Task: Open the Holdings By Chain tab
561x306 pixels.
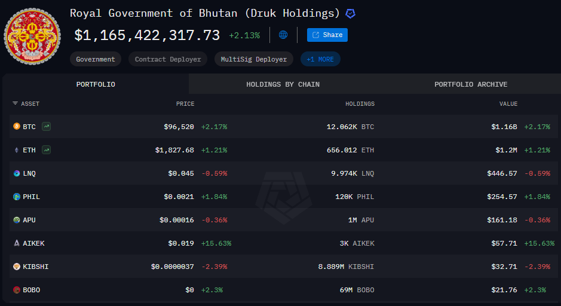Action: (283, 84)
